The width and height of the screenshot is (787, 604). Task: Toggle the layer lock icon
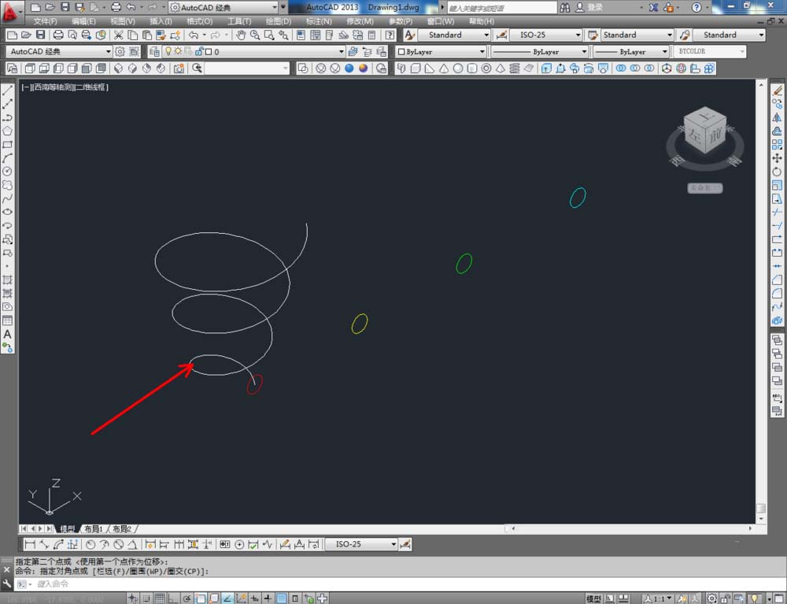[199, 51]
